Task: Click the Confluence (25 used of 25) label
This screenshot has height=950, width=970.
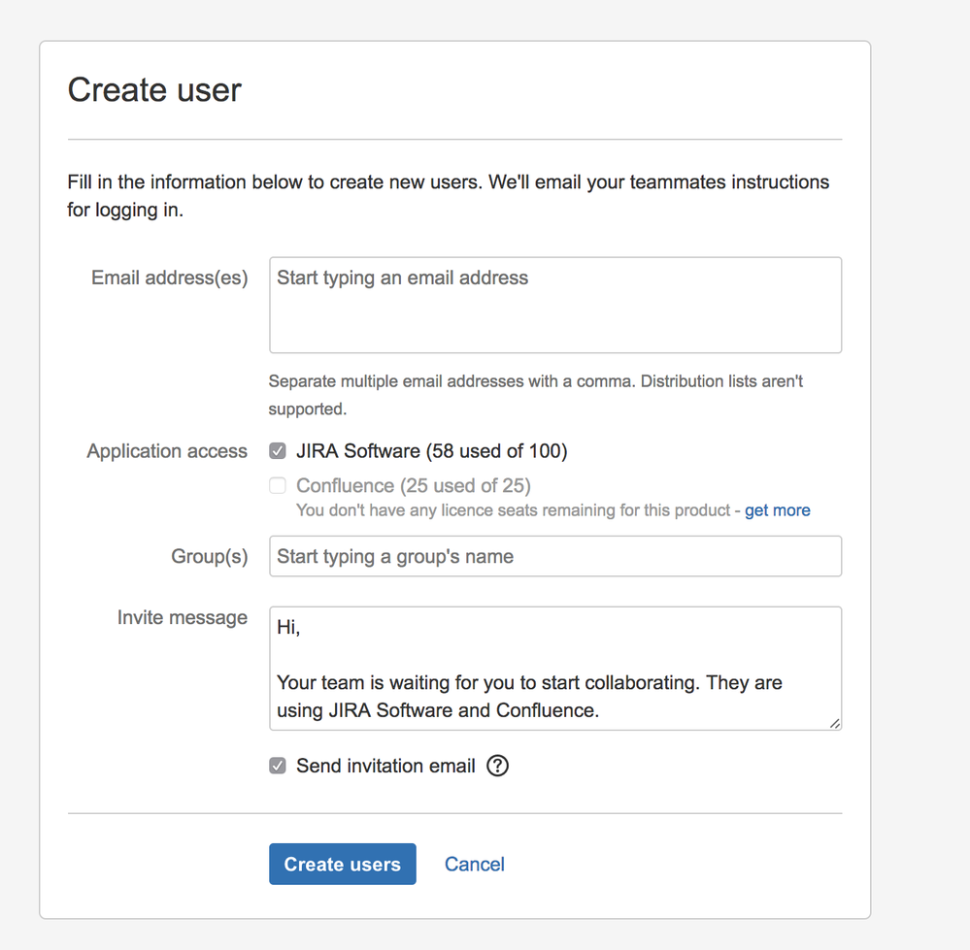Action: tap(414, 486)
